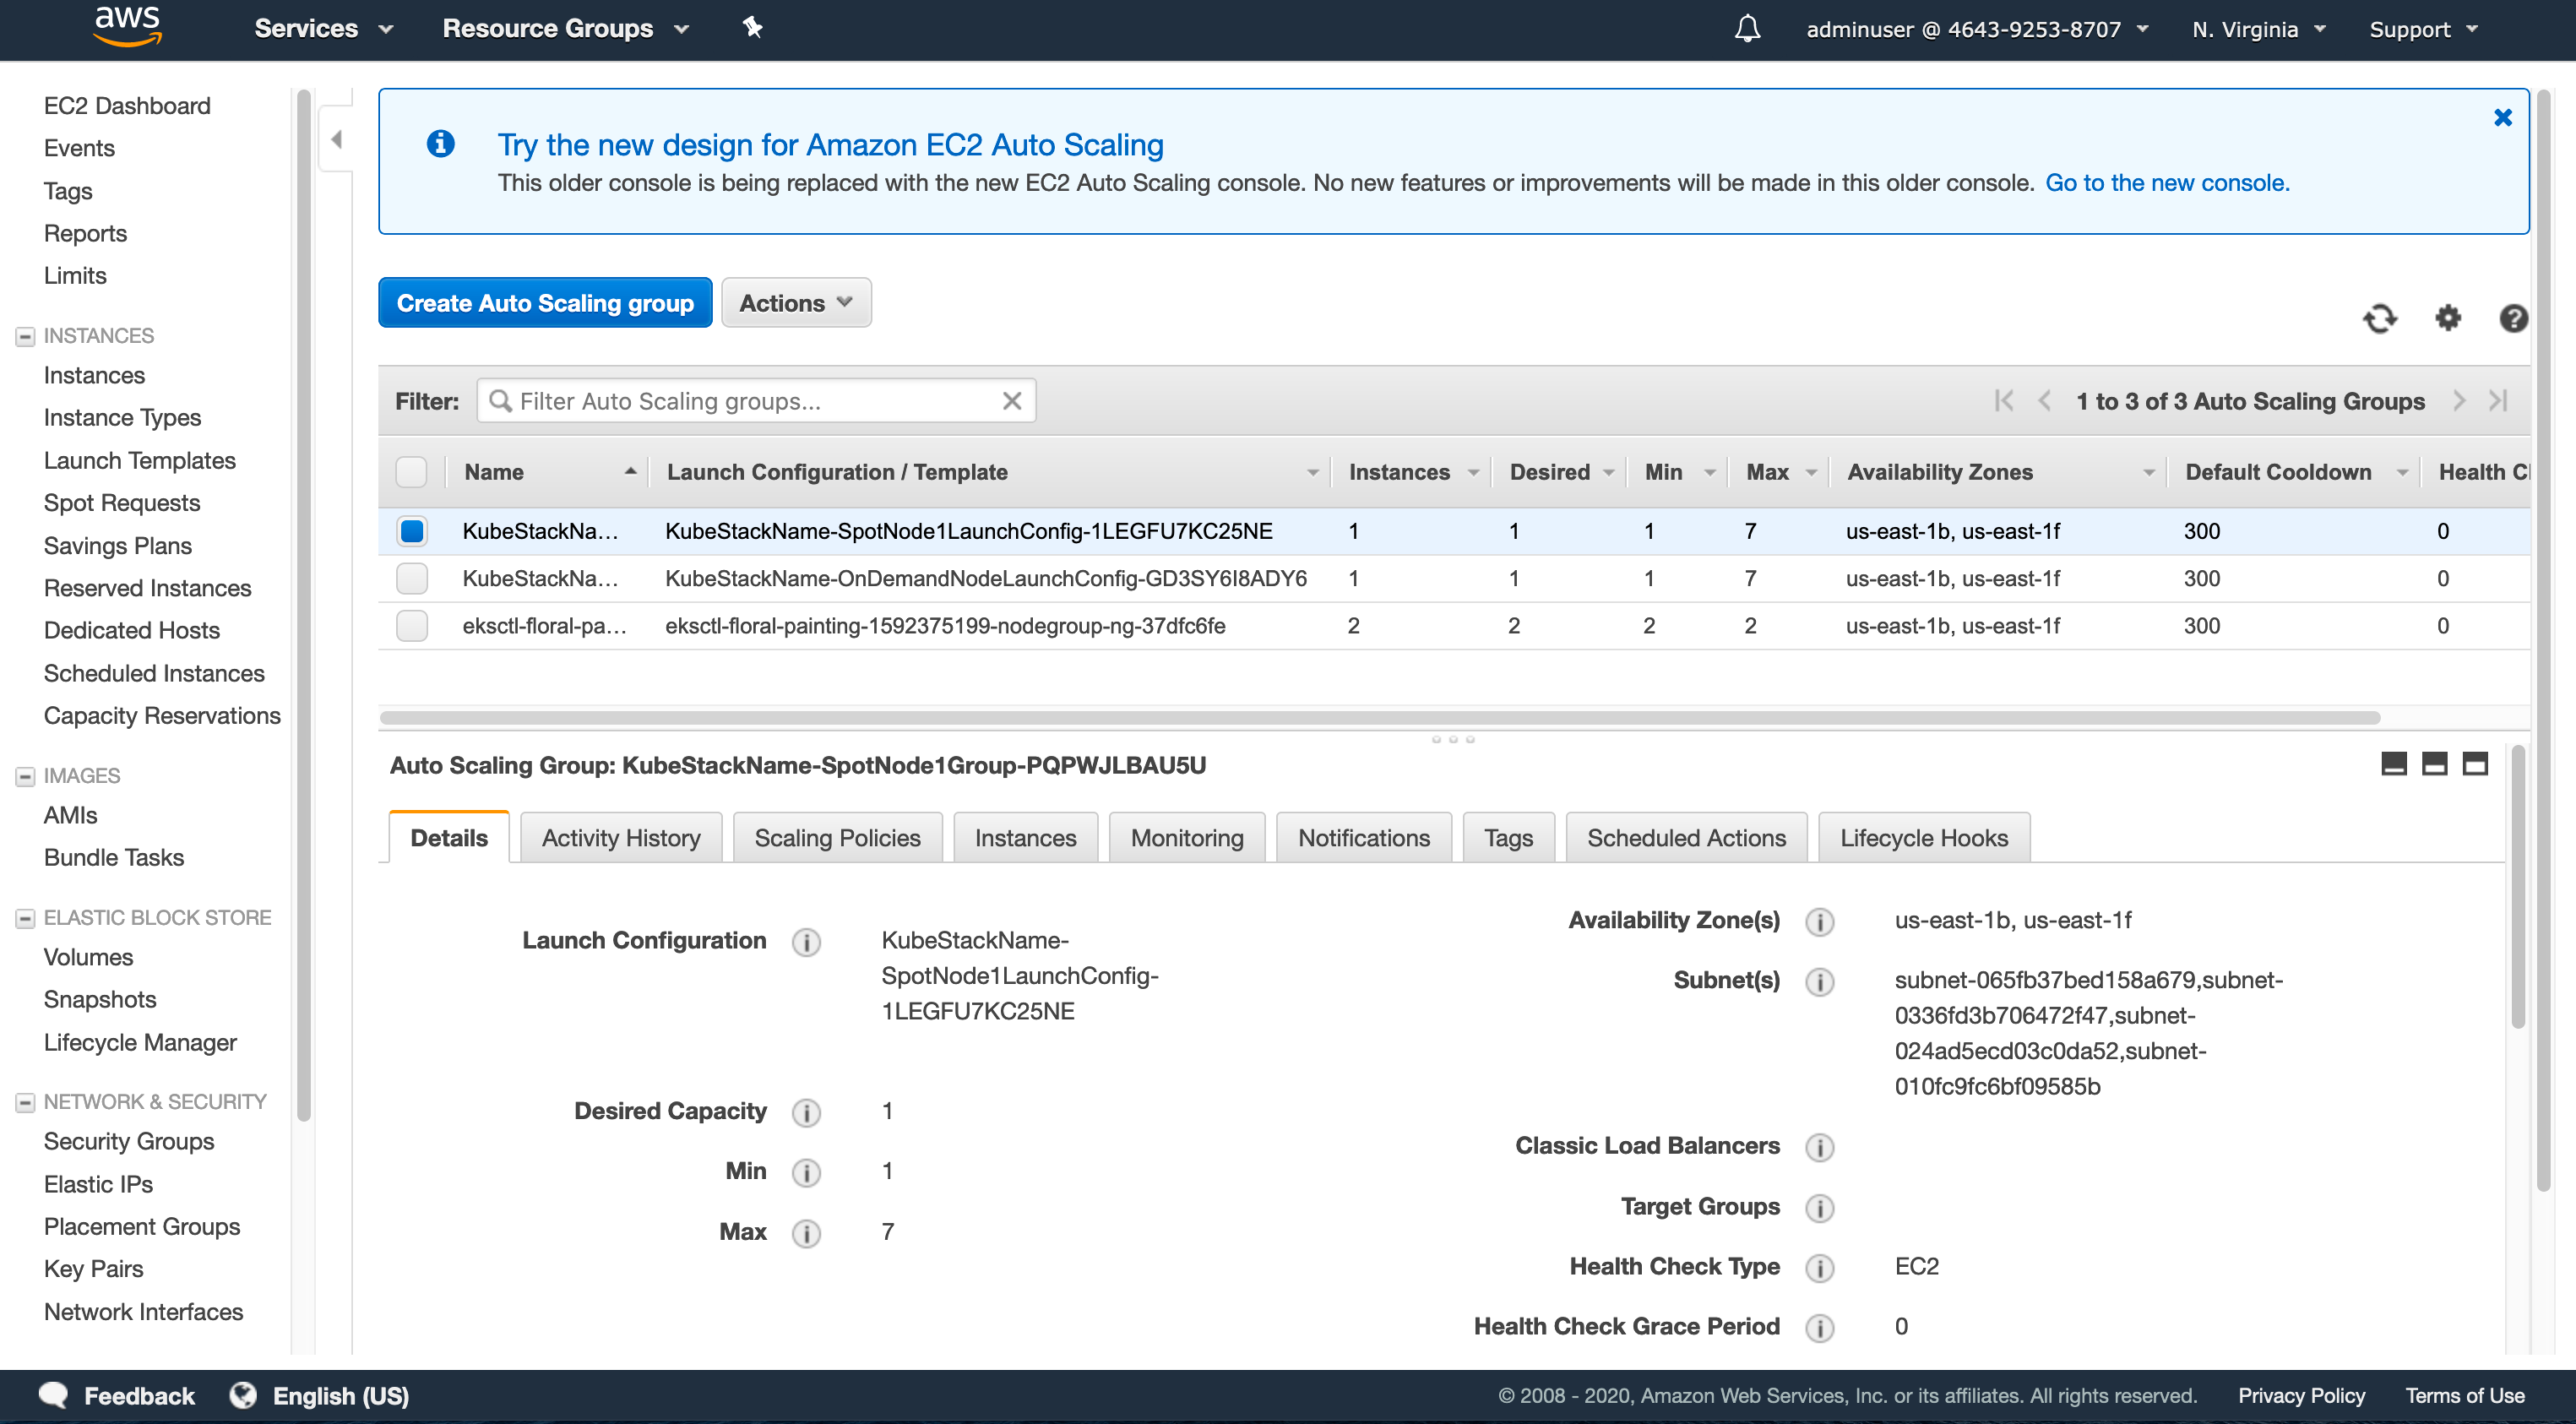Click the Create Auto Scaling group button

point(544,302)
